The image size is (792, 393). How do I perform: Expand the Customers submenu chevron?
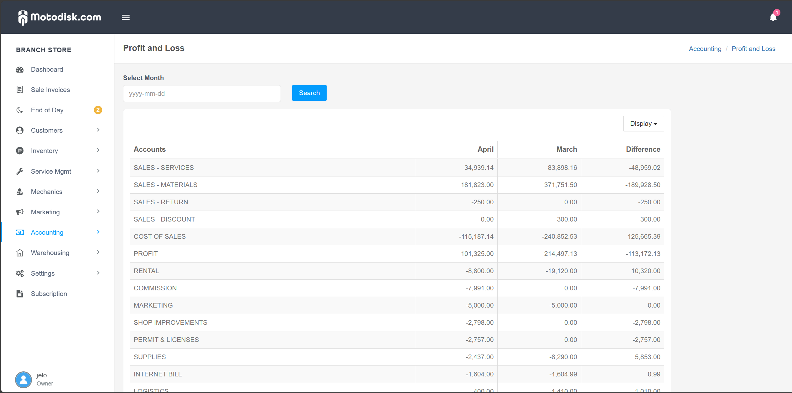click(98, 130)
